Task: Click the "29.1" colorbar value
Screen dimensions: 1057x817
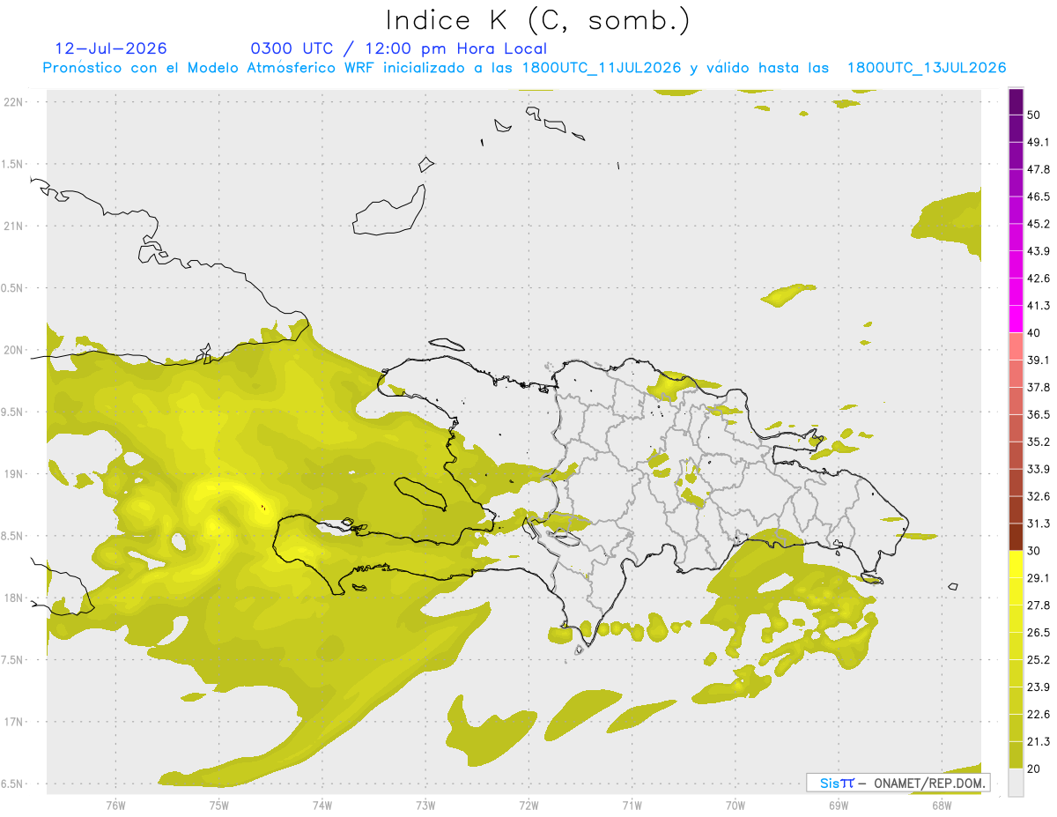Action: pos(1039,578)
